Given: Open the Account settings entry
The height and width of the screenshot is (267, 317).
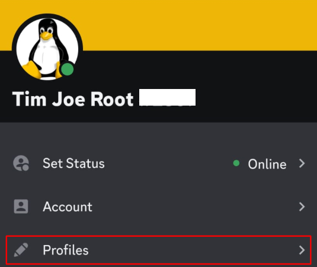Looking at the screenshot, I should click(x=159, y=206).
